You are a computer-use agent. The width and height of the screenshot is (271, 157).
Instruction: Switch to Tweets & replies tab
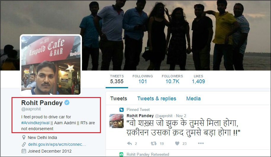[157, 99]
